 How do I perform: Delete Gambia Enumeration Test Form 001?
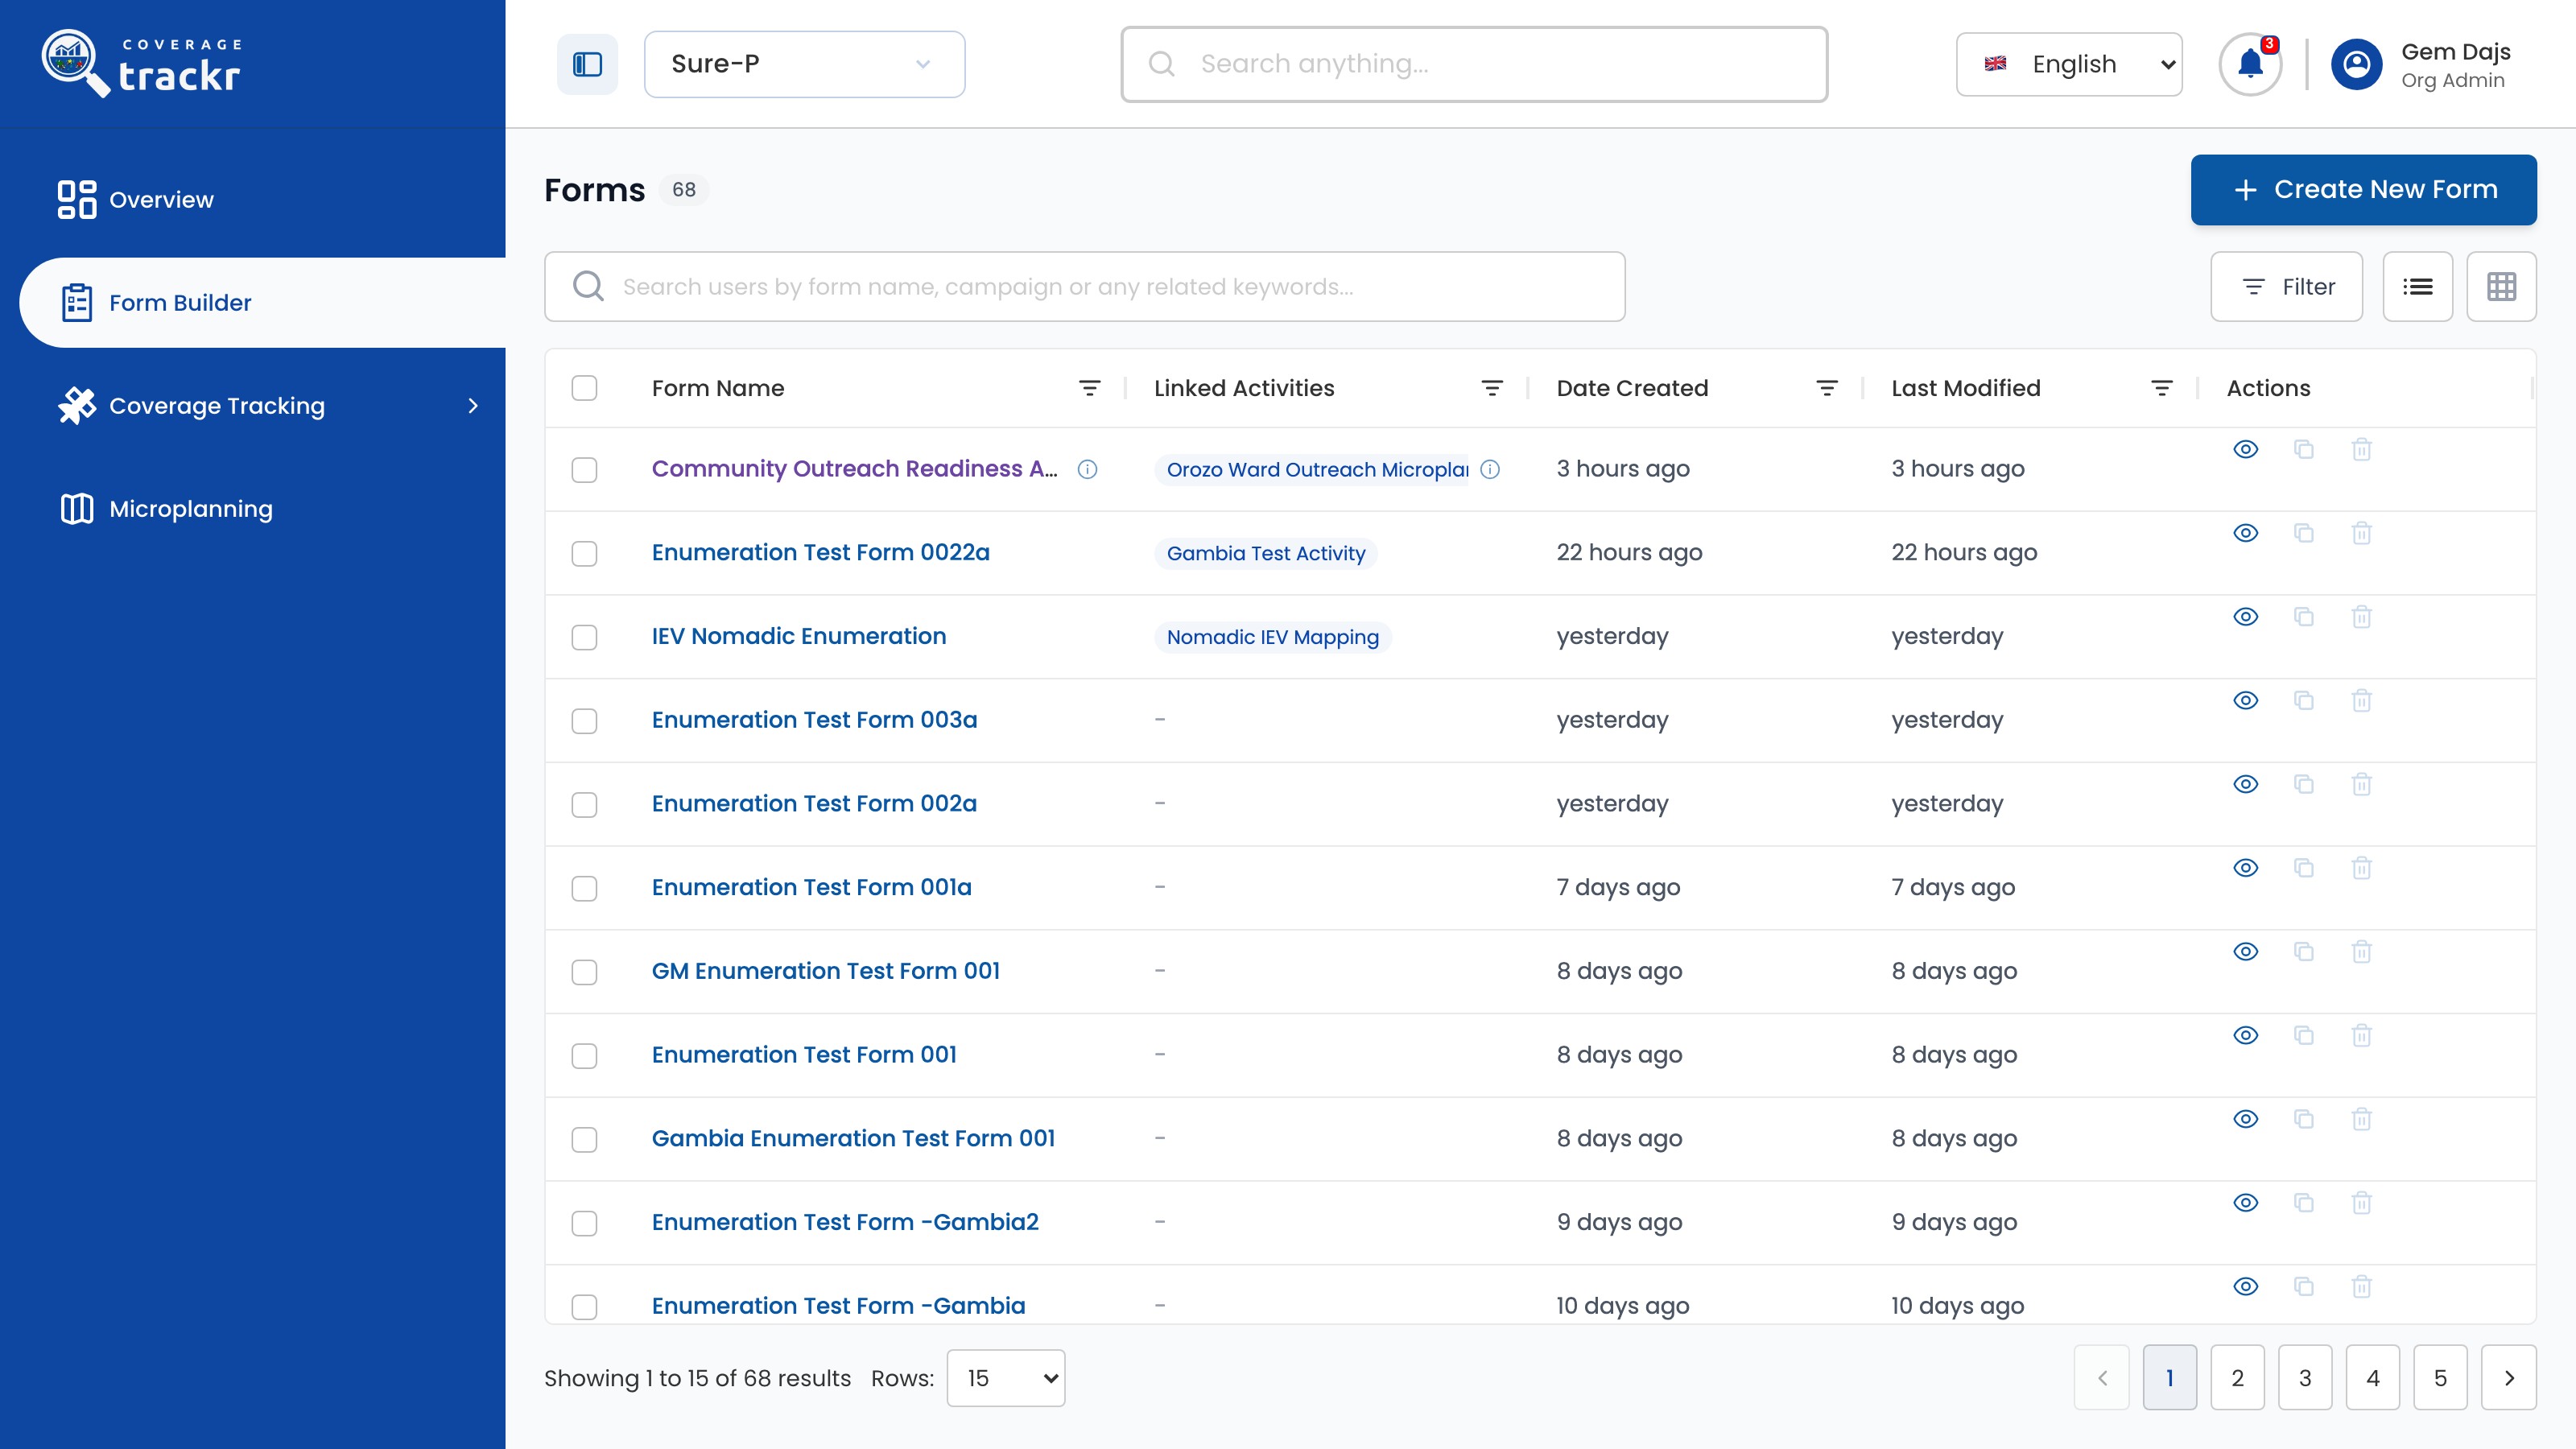click(x=2362, y=1119)
